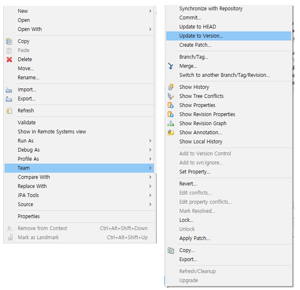
Task: Click the Copy icon in left context menu
Action: click(9, 41)
